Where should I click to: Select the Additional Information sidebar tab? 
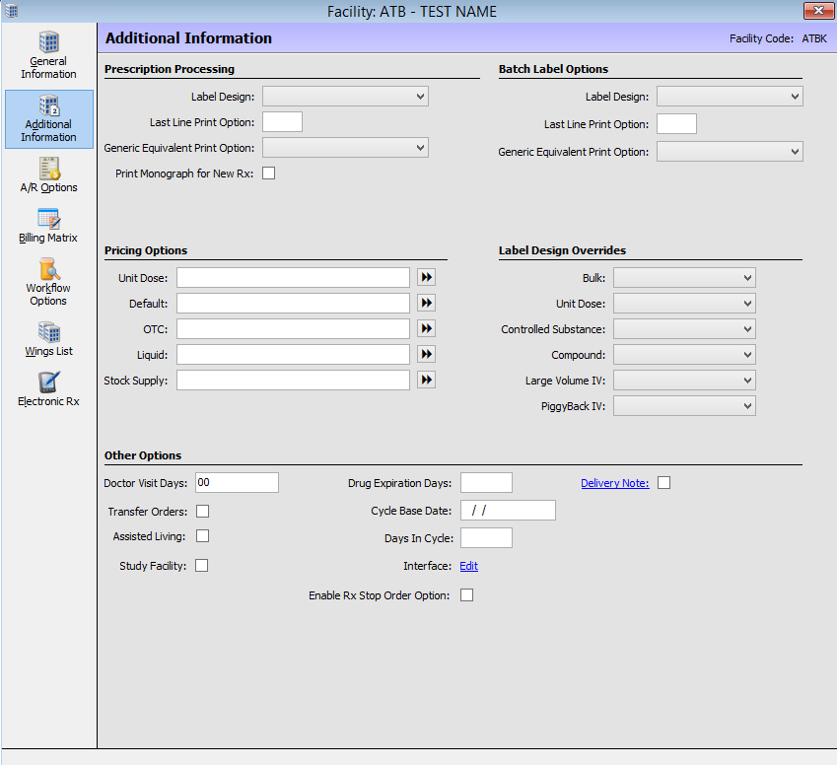click(x=48, y=118)
